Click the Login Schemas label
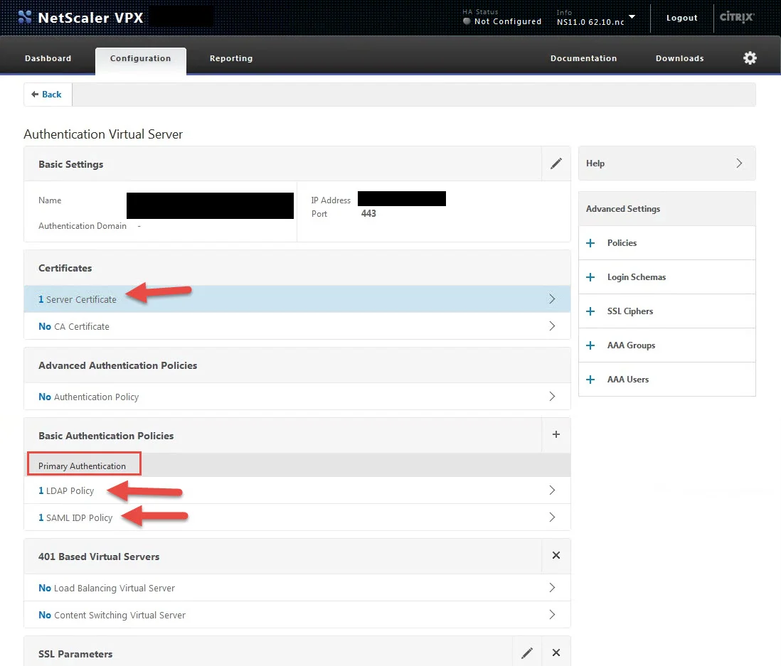The image size is (781, 666). coord(636,277)
